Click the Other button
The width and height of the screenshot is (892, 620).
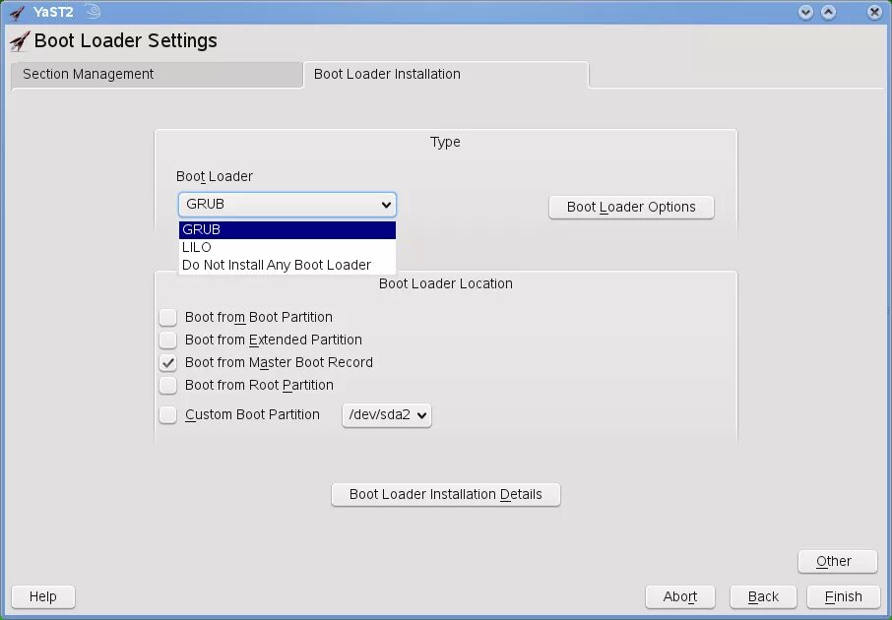838,561
